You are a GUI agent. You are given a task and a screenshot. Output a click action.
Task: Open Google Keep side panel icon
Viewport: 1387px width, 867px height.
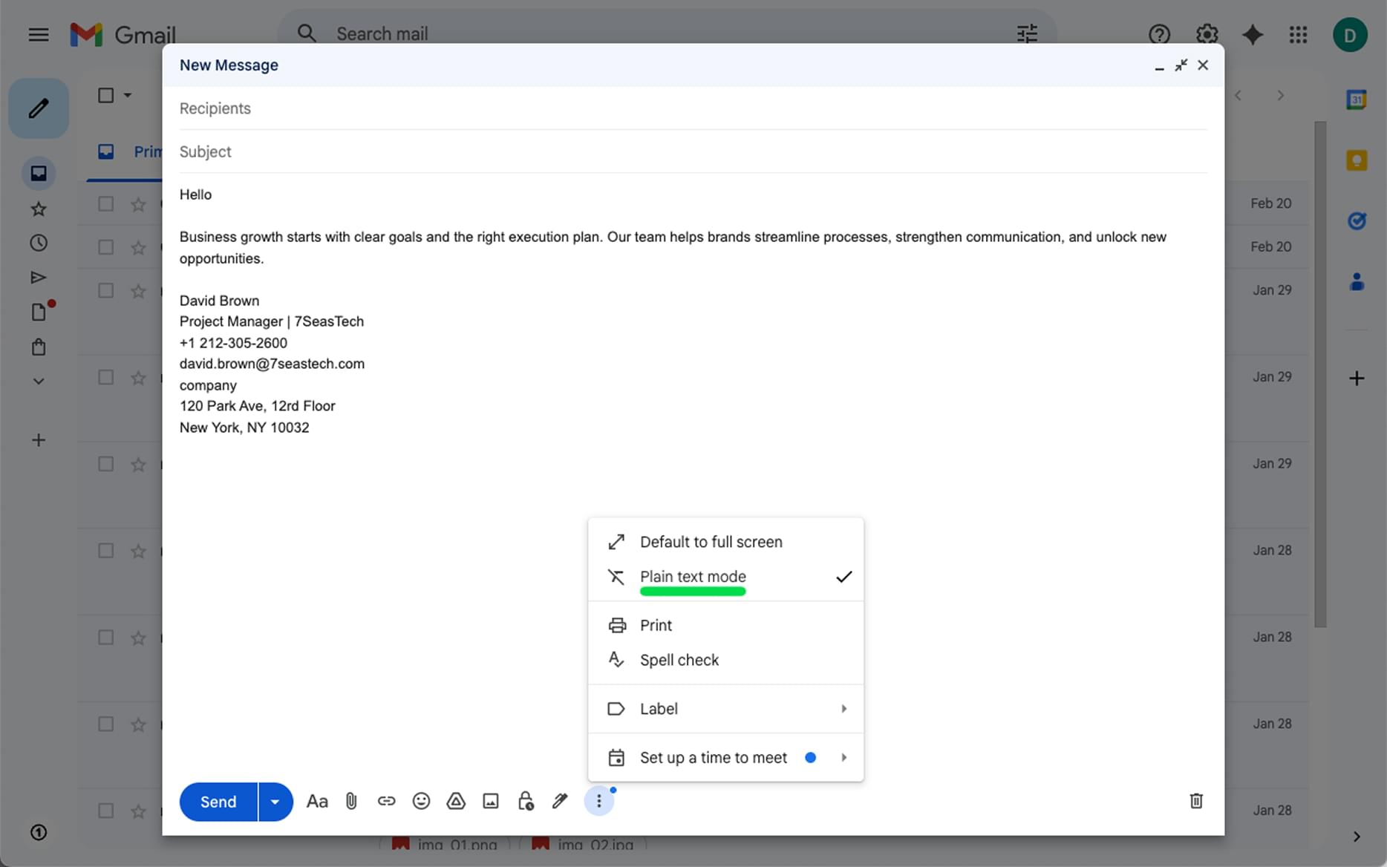point(1357,160)
